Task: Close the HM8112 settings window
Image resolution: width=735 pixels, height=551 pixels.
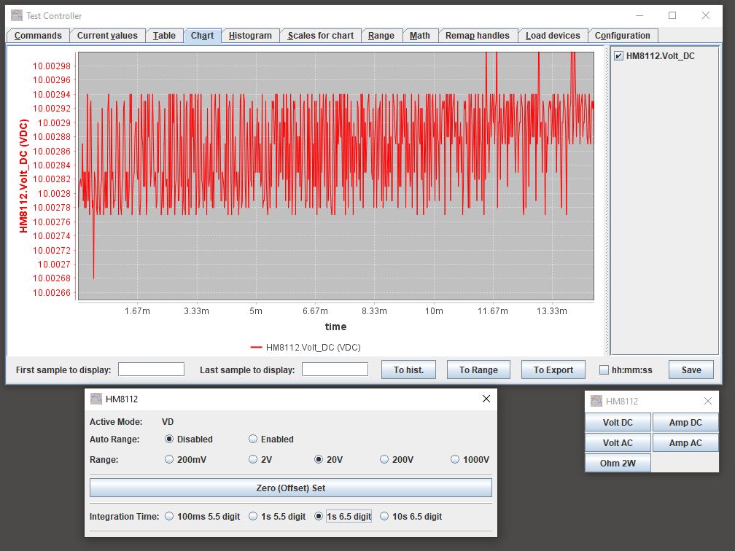Action: tap(486, 399)
